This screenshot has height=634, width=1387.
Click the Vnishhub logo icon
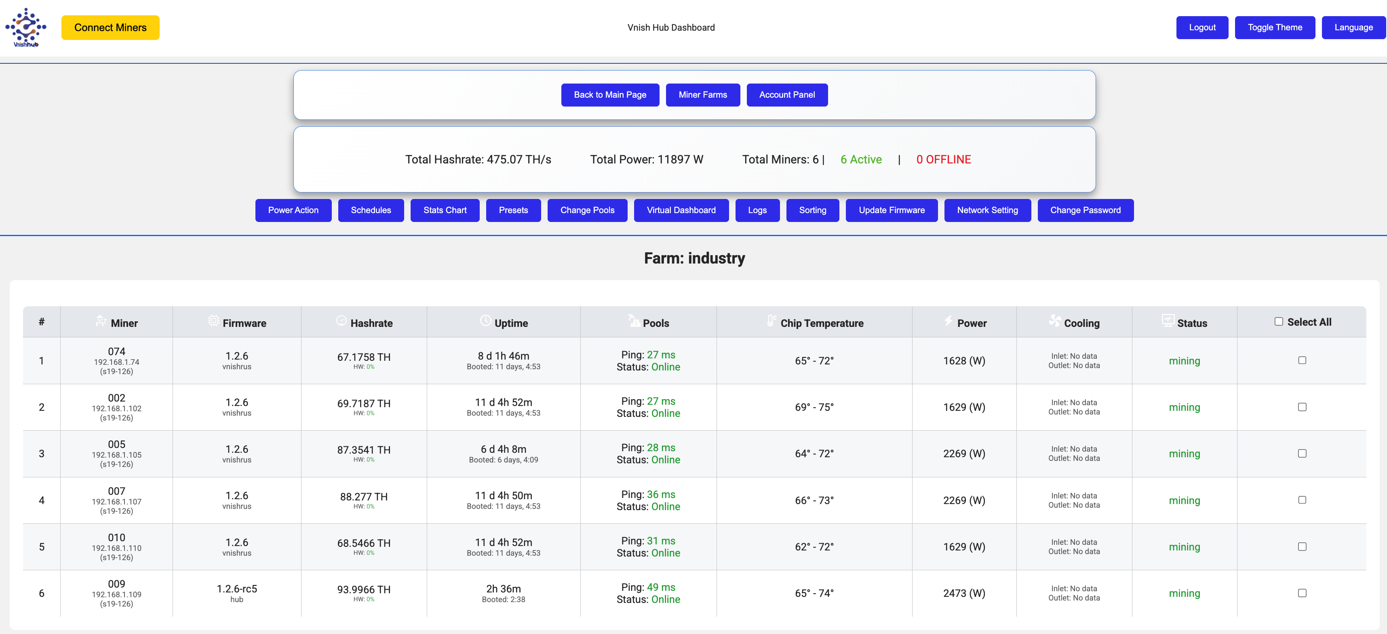tap(26, 27)
